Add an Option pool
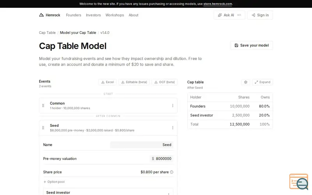Screen dimensions: 312x195 [54, 182]
